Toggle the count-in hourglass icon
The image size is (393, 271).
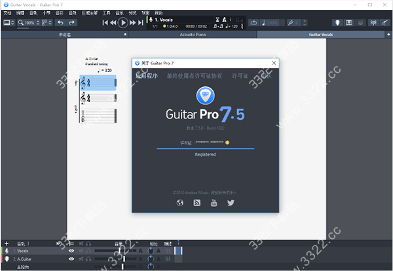coord(217,20)
